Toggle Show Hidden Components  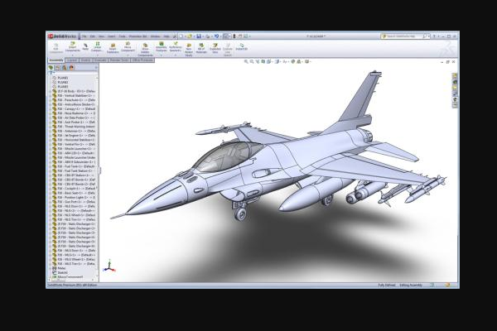click(x=146, y=47)
